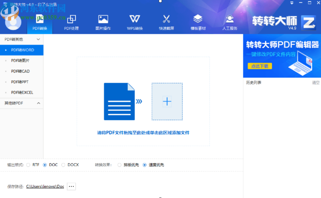This screenshot has height=198, width=321.
Task: Choose 排版优先 layout priority conversion
Action: 119,165
